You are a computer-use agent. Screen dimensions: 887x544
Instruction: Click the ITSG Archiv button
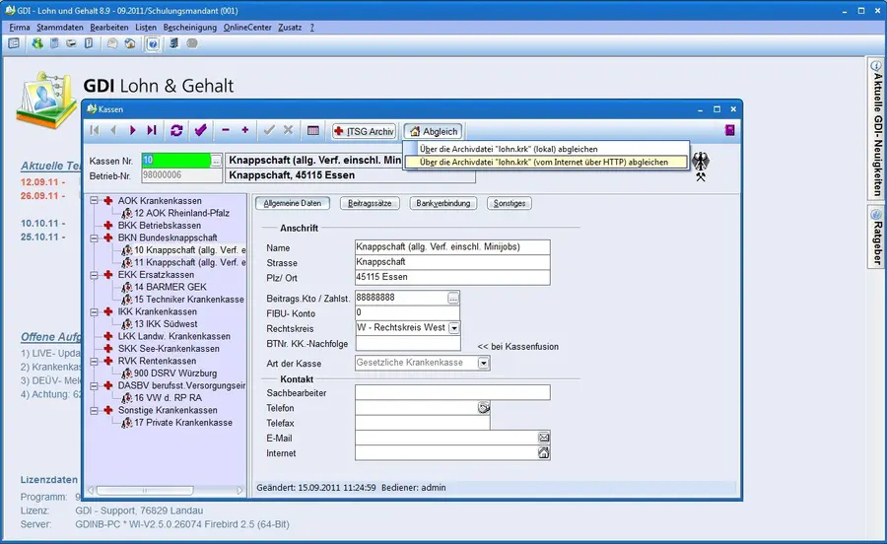click(364, 130)
